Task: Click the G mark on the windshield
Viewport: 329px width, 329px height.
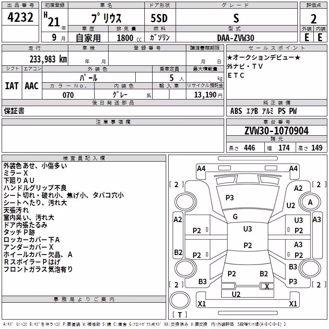Action: click(x=235, y=217)
